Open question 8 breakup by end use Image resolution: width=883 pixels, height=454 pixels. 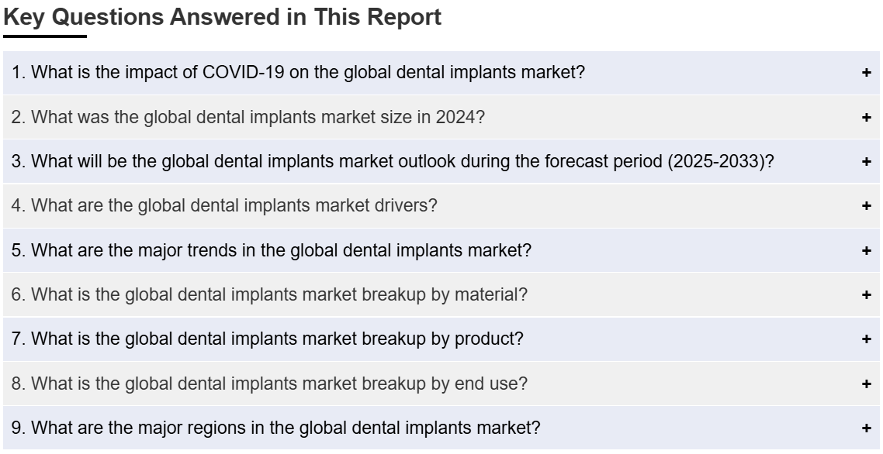coord(441,383)
